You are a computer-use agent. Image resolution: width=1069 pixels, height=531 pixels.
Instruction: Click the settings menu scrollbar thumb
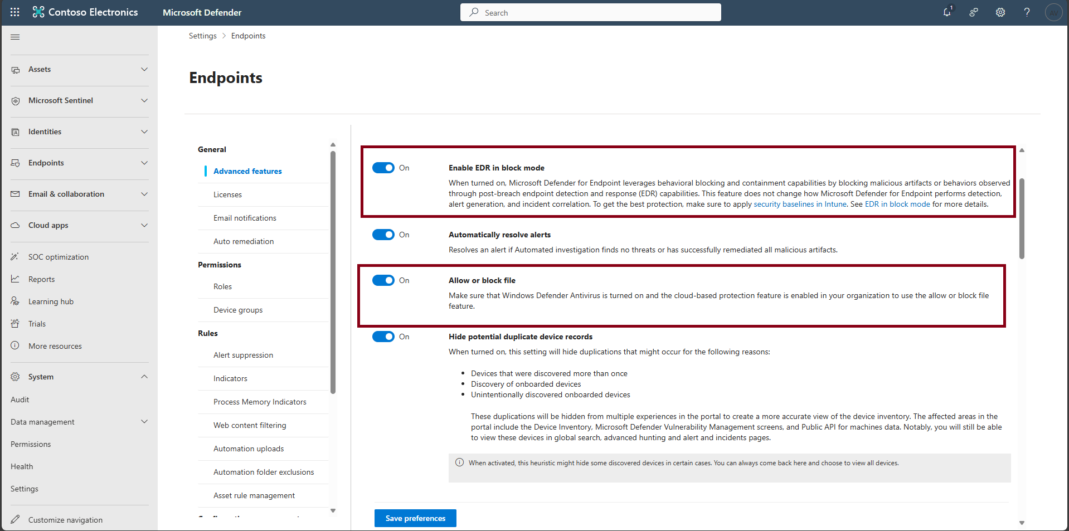333,272
